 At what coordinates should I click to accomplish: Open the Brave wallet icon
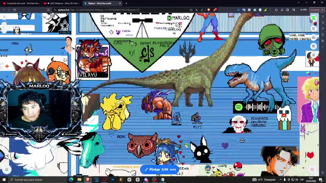294,10
